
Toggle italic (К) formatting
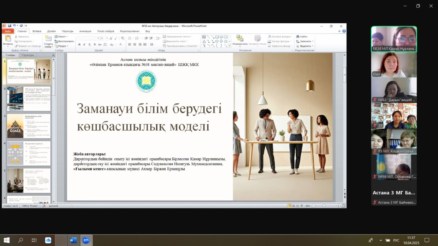pyautogui.click(x=84, y=44)
